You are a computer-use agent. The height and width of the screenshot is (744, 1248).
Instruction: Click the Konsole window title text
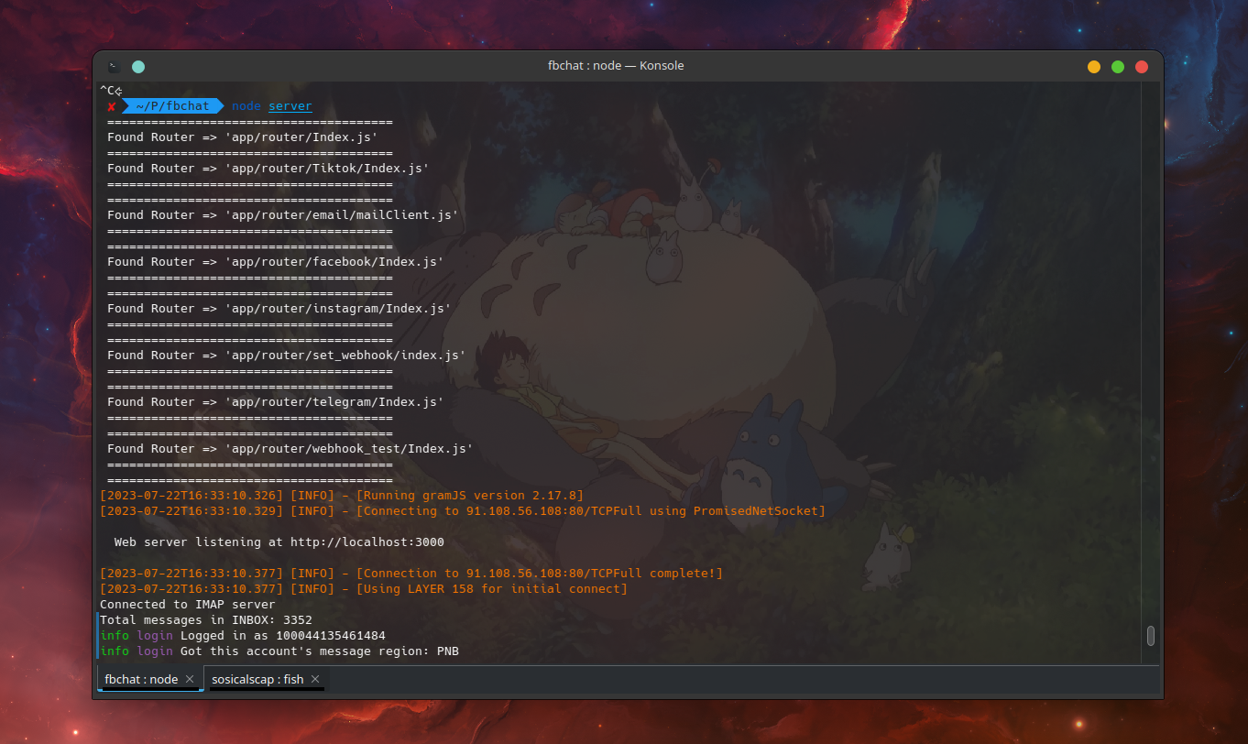pos(616,66)
